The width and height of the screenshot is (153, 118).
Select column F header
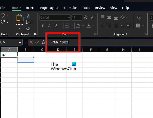tap(91, 50)
